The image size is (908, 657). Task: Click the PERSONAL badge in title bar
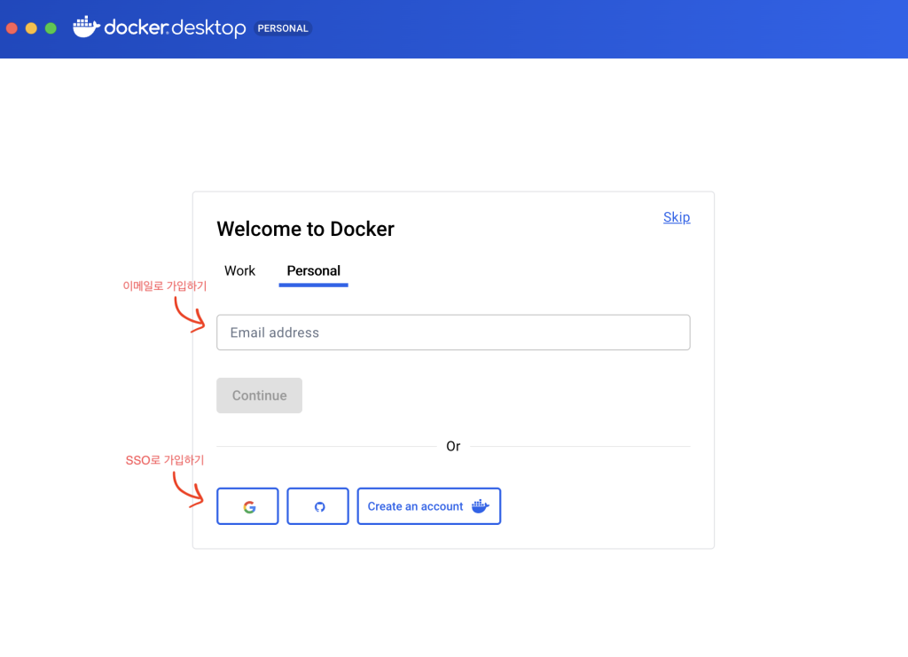pos(283,28)
